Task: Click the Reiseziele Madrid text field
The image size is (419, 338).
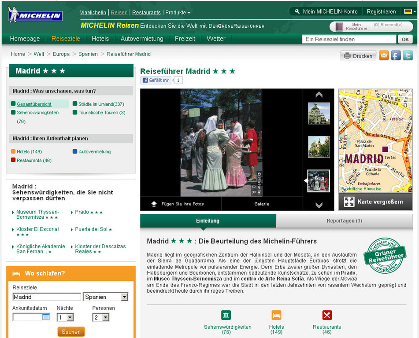Action: point(47,297)
